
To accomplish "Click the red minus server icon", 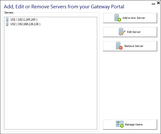I will [x=119, y=46].
